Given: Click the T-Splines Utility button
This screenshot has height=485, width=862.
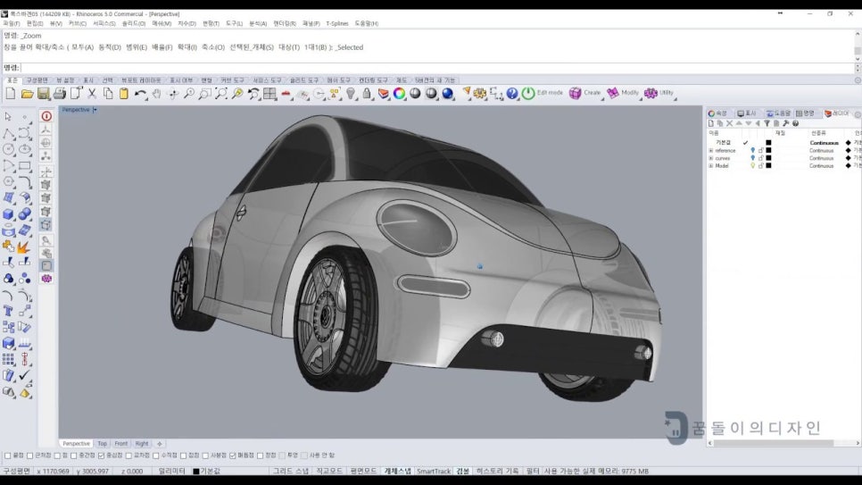Looking at the screenshot, I should point(659,93).
